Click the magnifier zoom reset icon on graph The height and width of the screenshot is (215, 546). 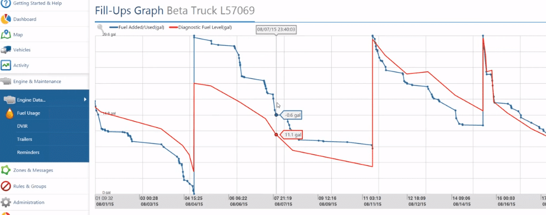100,28
